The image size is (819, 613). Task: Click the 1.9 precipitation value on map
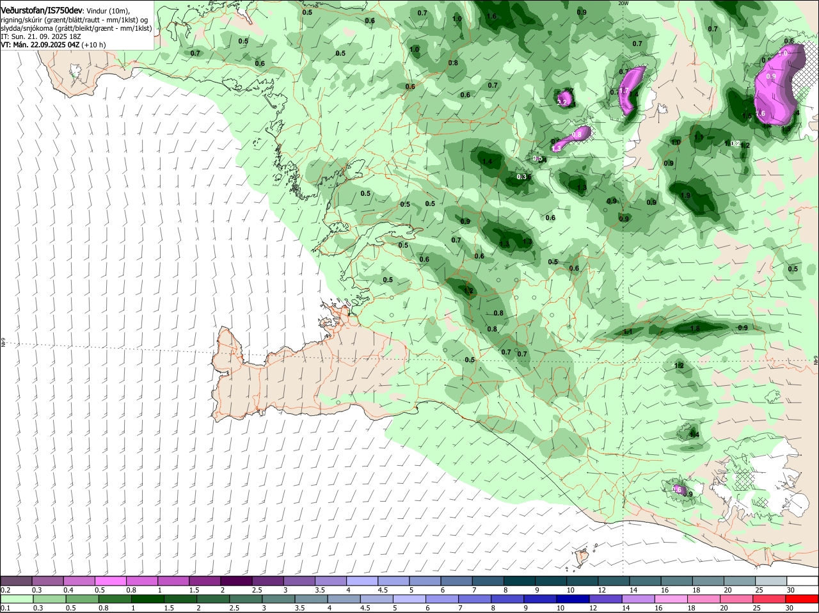pyautogui.click(x=686, y=196)
